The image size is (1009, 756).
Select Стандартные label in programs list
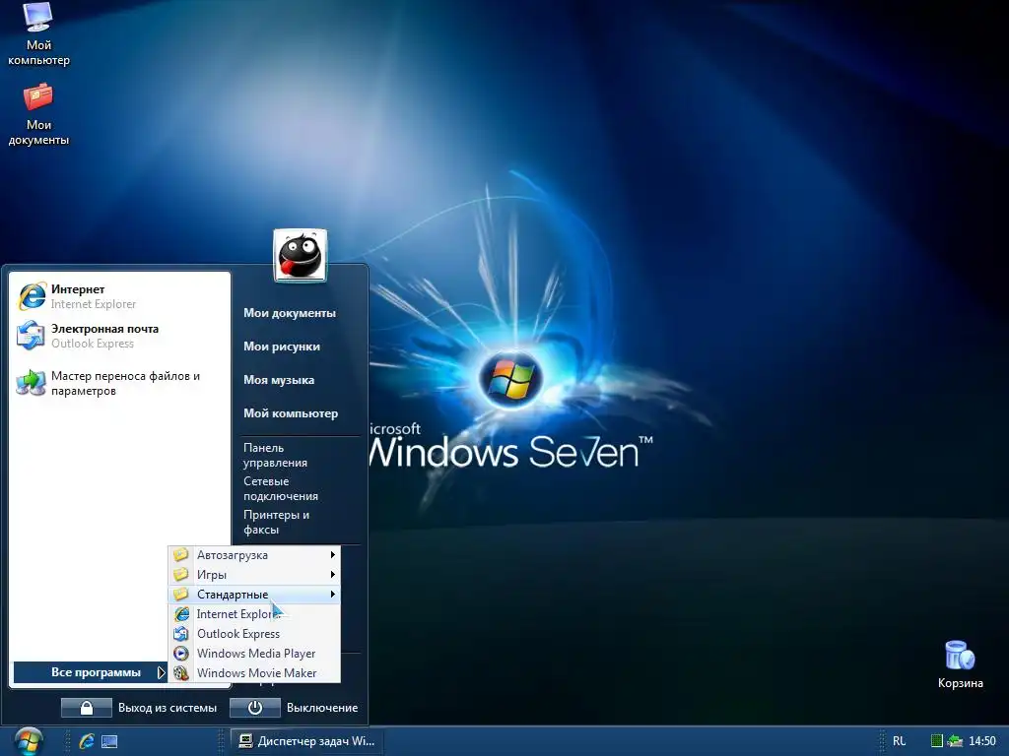click(x=233, y=595)
